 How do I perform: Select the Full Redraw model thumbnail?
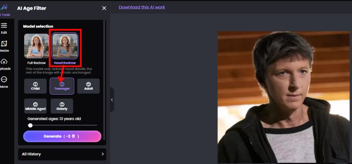(37, 46)
